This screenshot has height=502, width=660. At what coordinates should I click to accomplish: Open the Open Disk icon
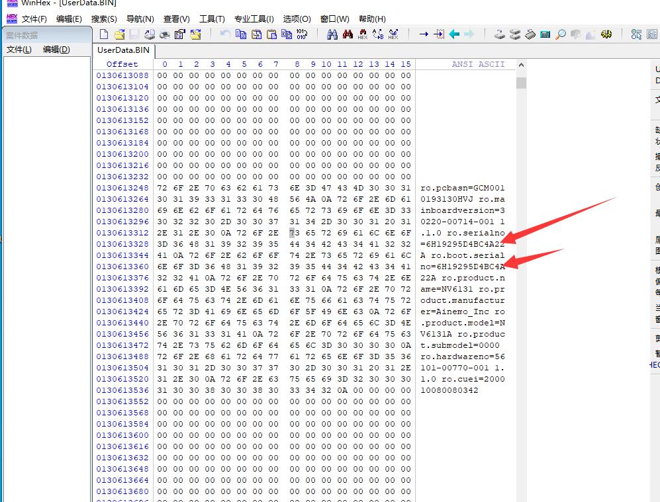[x=500, y=34]
